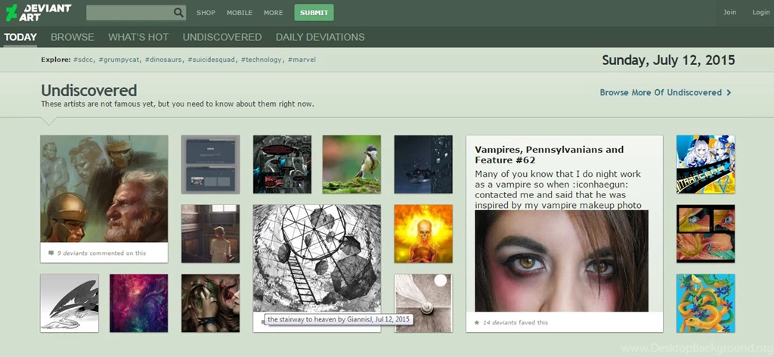
Task: Open the dark blue spaceship city thumbnail
Action: [x=423, y=164]
